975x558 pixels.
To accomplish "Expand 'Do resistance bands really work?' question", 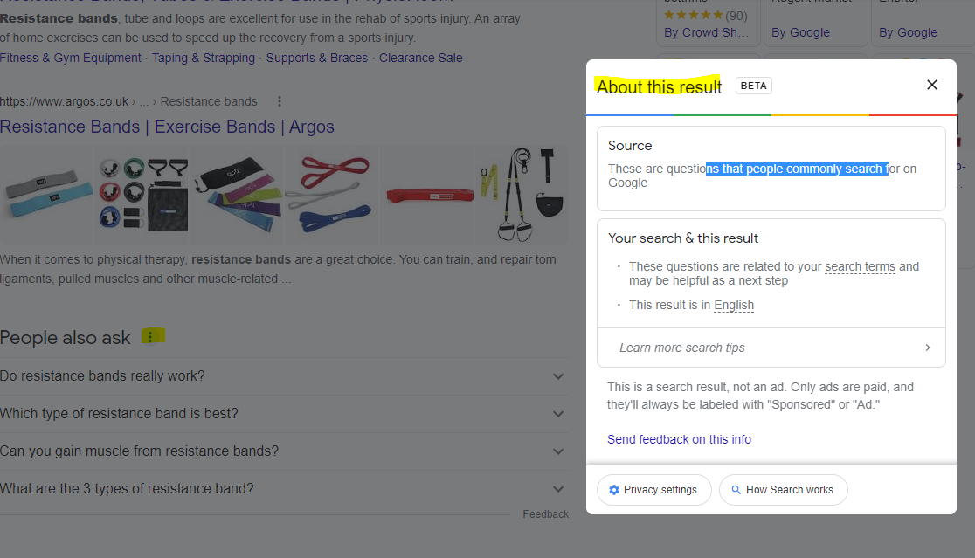I will 558,376.
